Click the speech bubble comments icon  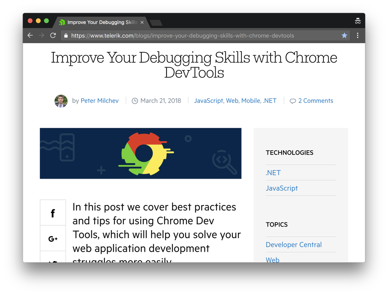[293, 101]
